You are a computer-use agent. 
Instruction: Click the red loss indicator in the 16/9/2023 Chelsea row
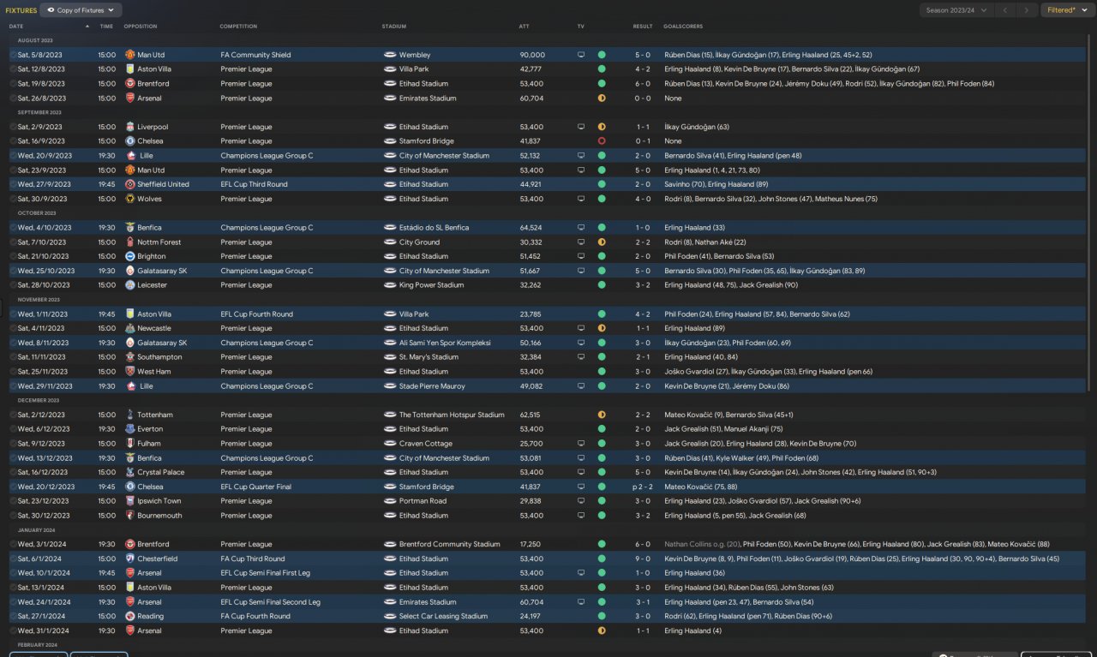(602, 141)
